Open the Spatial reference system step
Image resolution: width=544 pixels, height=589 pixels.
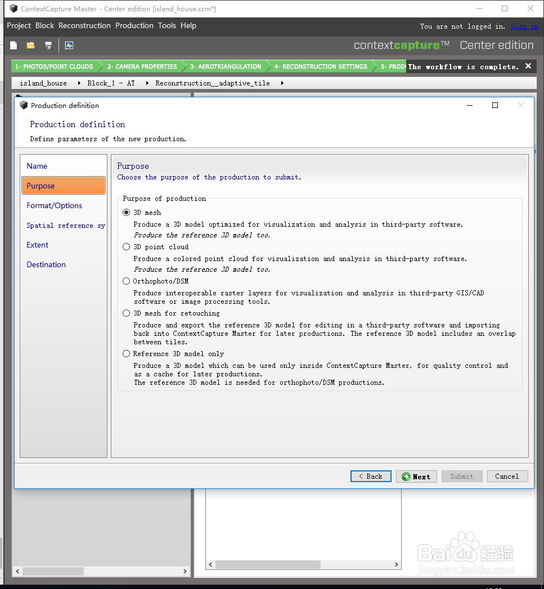point(64,226)
